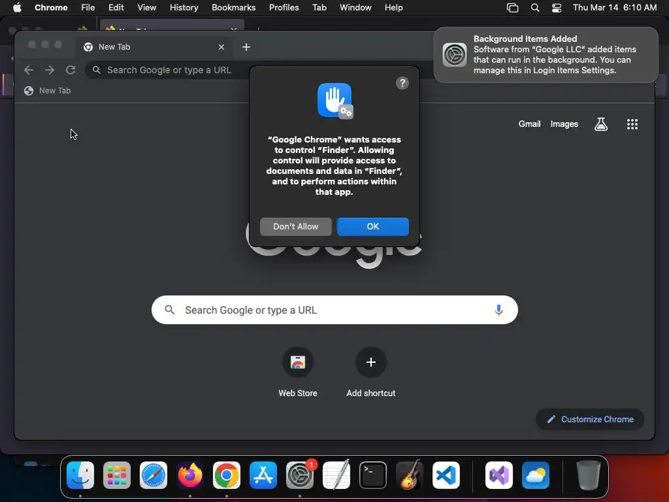Click the magnifier icon in Google search box
The width and height of the screenshot is (669, 502).
[x=169, y=310]
